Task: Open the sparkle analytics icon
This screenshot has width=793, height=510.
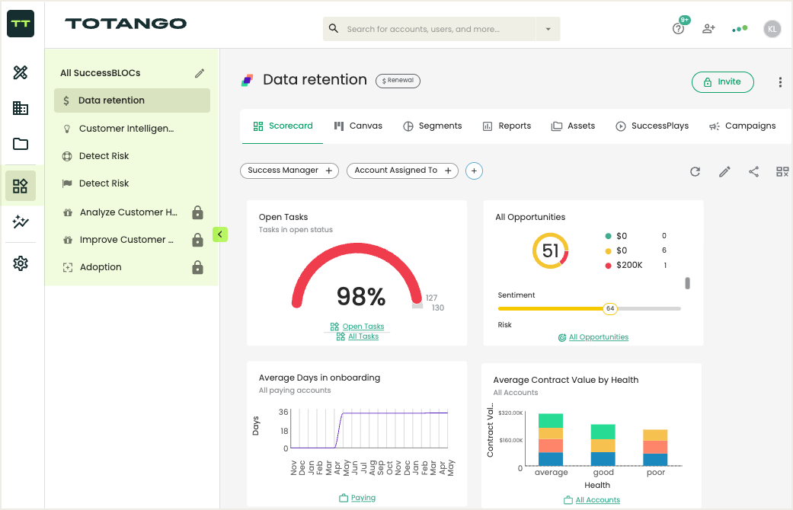Action: [21, 222]
